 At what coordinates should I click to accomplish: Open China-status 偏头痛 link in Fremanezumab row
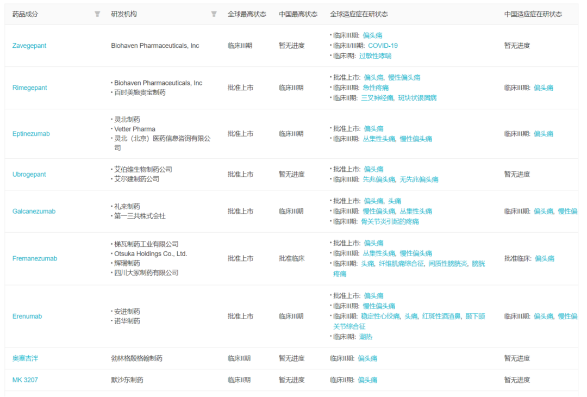coord(545,258)
